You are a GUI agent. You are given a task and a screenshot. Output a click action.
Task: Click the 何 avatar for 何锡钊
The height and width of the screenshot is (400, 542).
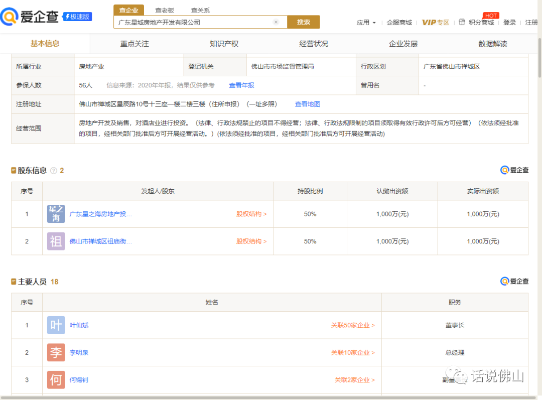click(56, 379)
